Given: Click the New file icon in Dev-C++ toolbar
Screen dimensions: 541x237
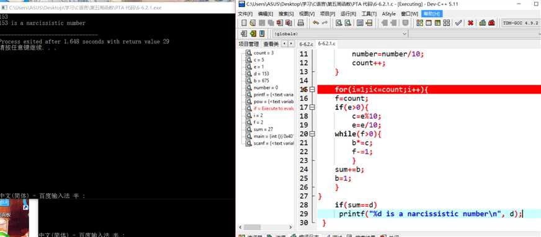Looking at the screenshot, I should pos(244,23).
